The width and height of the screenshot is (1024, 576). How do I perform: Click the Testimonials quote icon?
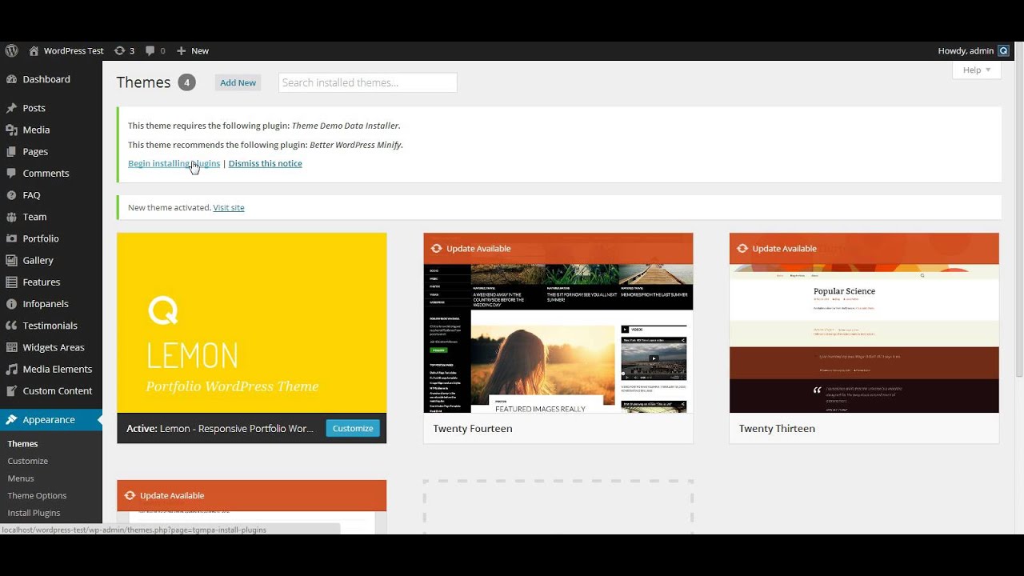11,326
